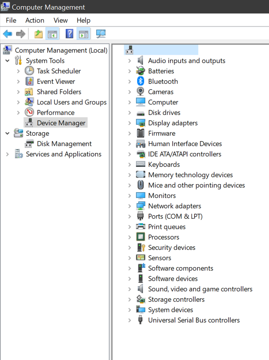Collapse the System Tools tree node

coord(8,61)
